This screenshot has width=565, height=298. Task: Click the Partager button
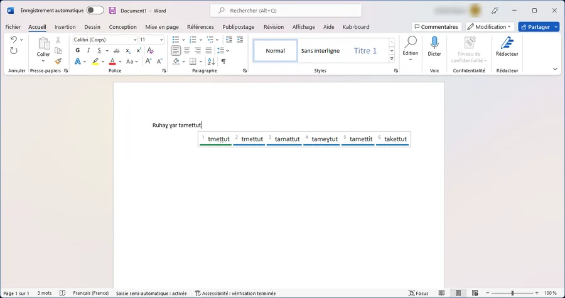pos(535,26)
